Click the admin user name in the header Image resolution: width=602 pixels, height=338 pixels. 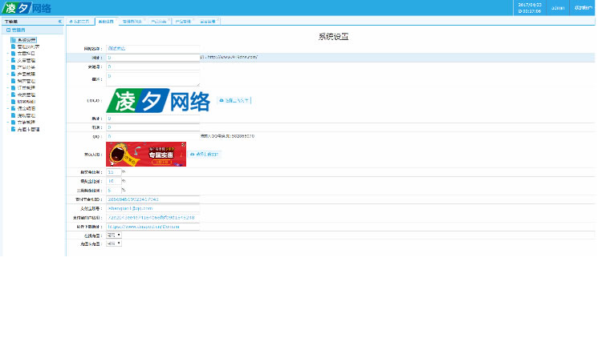[x=558, y=8]
